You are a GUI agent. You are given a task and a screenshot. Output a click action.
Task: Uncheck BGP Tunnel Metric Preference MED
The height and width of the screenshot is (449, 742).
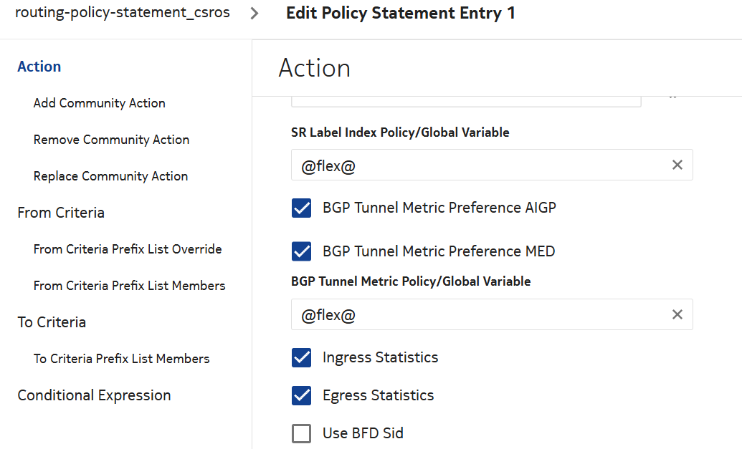[x=302, y=251]
